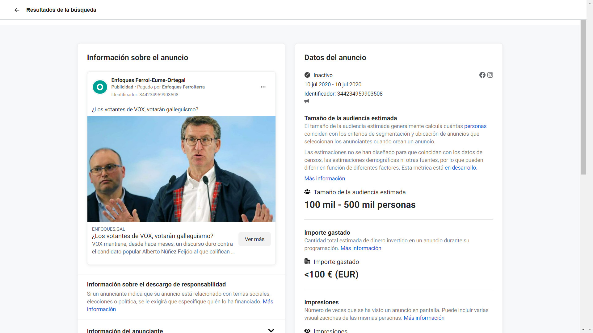Image resolution: width=593 pixels, height=333 pixels.
Task: Click the audience people icon
Action: 307,192
